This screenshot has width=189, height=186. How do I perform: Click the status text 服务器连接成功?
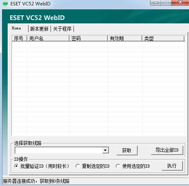tap(19, 181)
